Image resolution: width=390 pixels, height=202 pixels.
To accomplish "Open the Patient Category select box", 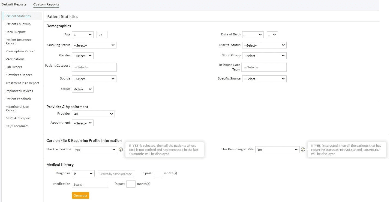I will point(94,67).
